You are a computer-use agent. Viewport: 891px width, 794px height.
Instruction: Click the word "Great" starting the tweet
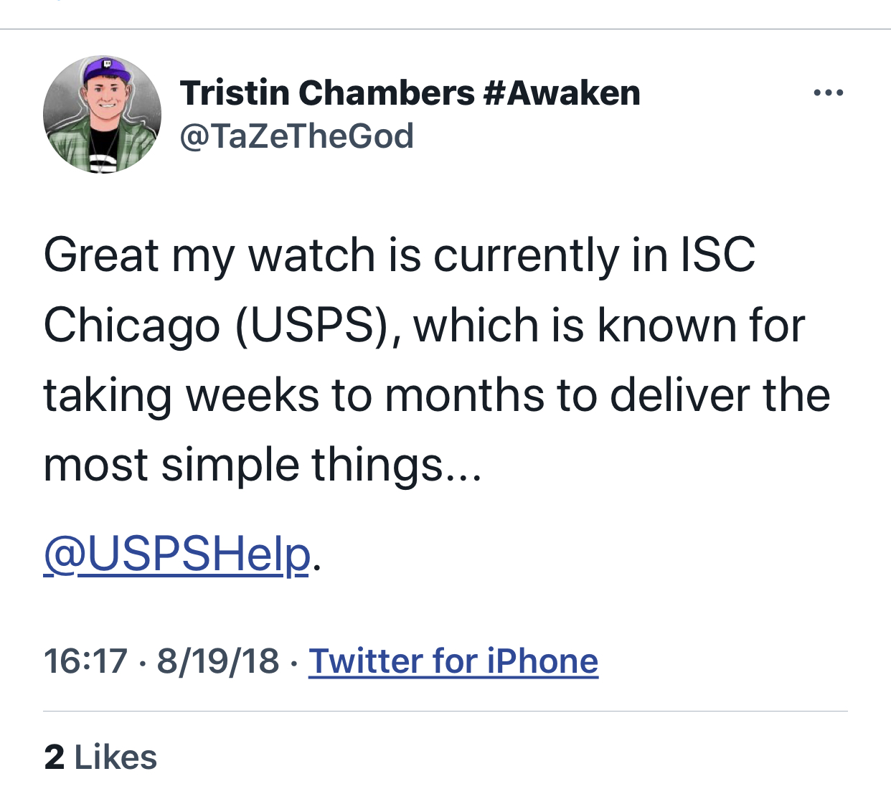click(100, 255)
